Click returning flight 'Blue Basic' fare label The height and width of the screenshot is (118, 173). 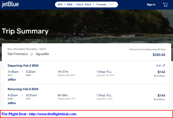point(159,99)
